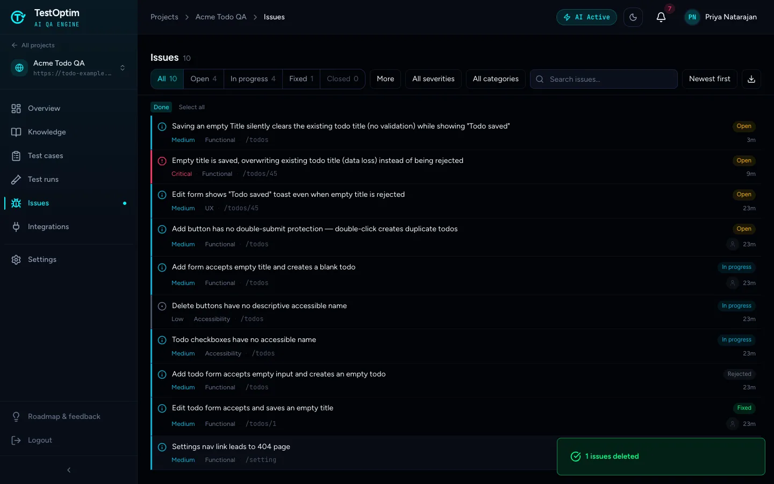Viewport: 774px width, 484px height.
Task: Click the Settings gear icon
Action: click(16, 260)
